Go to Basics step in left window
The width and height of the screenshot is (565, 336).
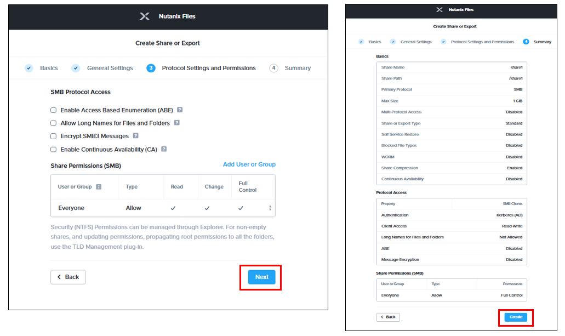point(49,68)
